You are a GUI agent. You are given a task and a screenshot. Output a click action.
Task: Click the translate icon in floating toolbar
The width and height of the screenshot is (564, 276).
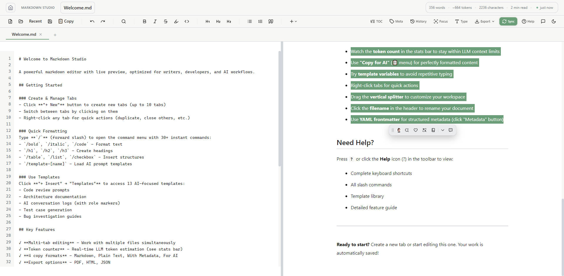(x=424, y=130)
